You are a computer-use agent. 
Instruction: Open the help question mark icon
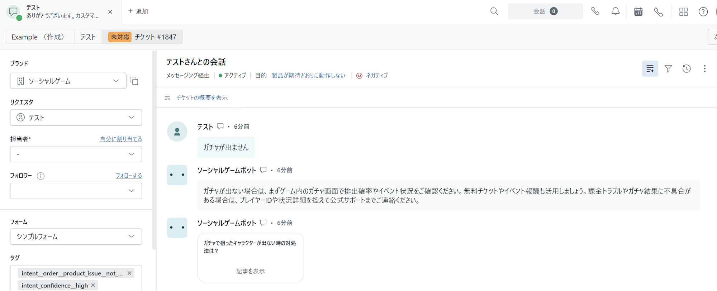point(703,12)
